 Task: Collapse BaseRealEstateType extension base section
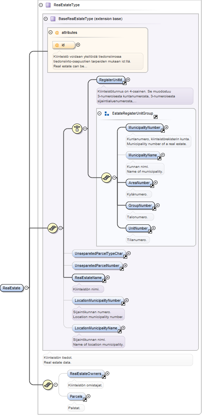tap(46, 19)
